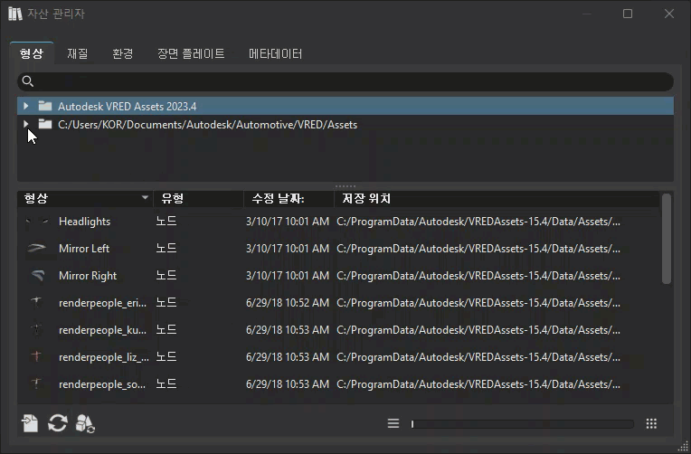The image size is (691, 454).
Task: Click the search magnifier icon
Action: [x=28, y=81]
